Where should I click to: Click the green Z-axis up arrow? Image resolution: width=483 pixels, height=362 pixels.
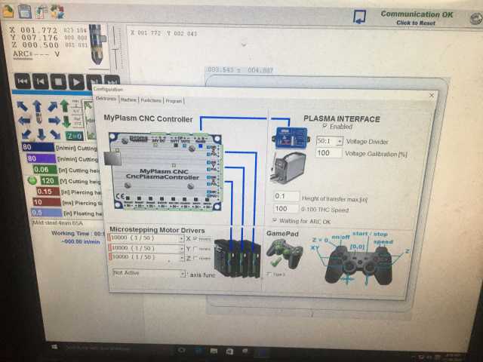pyautogui.click(x=65, y=106)
